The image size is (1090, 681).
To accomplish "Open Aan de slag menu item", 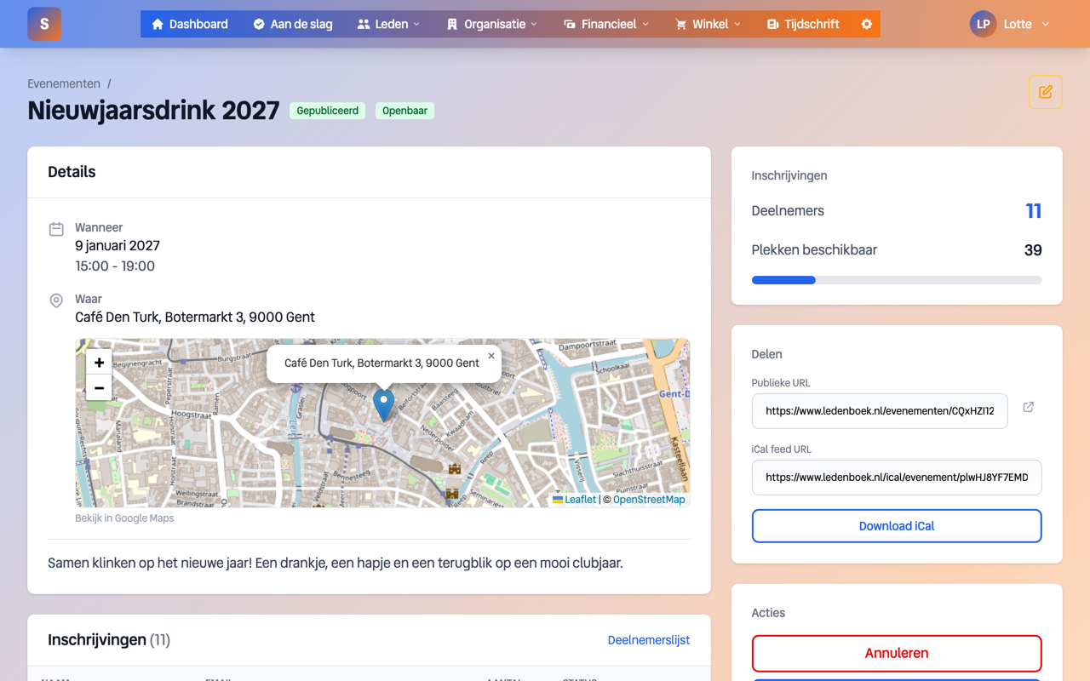I will (x=293, y=24).
